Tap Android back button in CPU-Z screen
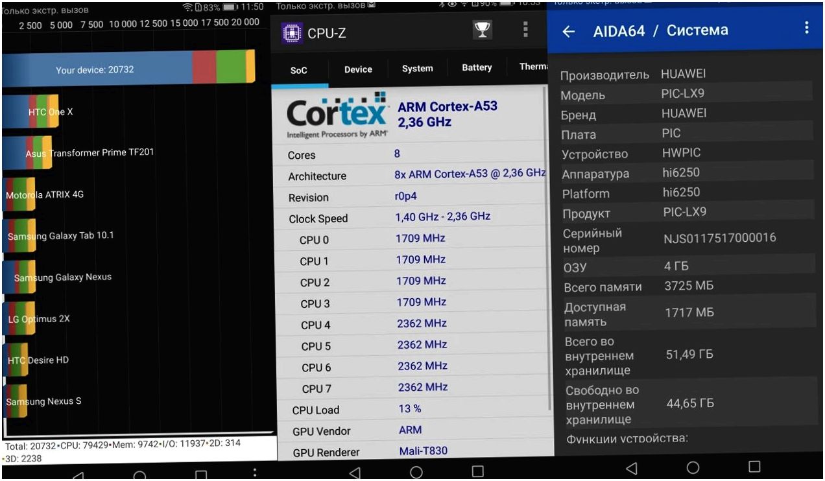Viewport: 825px width, 481px height. 354,473
